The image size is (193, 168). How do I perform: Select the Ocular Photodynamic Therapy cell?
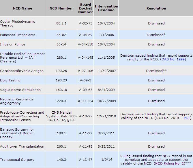pos(23,23)
